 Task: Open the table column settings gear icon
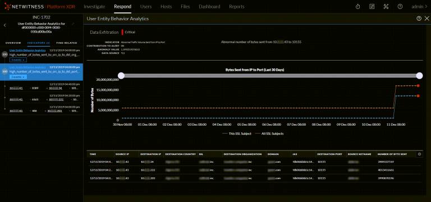coord(419,154)
